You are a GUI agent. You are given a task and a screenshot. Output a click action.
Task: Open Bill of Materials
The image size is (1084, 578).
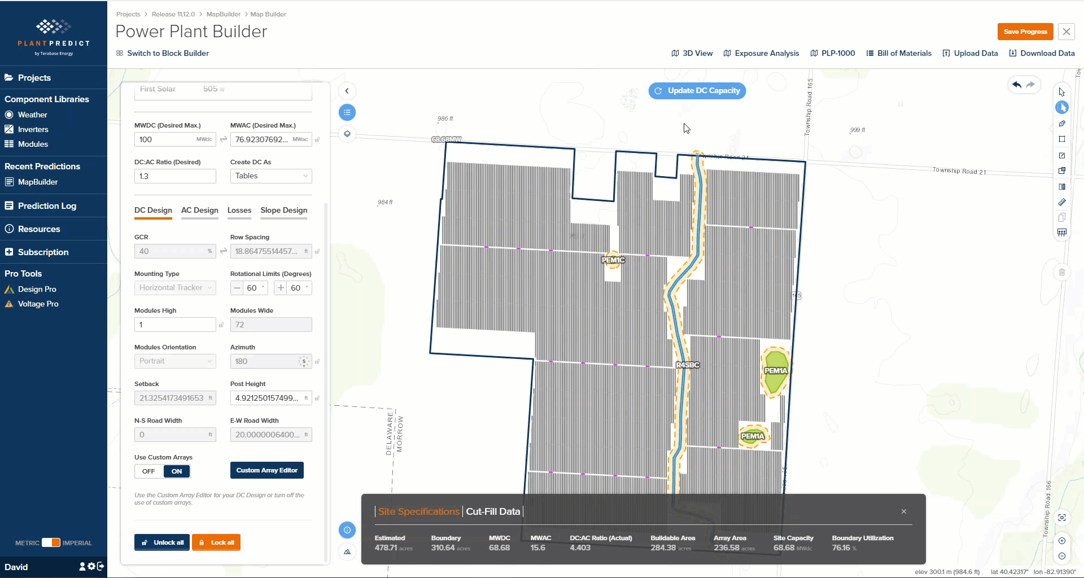(x=899, y=53)
